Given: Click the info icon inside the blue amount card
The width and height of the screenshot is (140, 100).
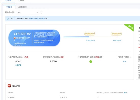Looking at the screenshot, I should click(35, 33).
